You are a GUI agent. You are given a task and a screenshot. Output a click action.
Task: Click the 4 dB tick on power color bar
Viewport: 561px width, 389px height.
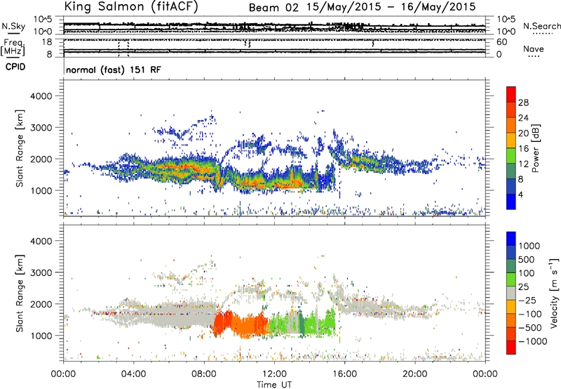521,194
